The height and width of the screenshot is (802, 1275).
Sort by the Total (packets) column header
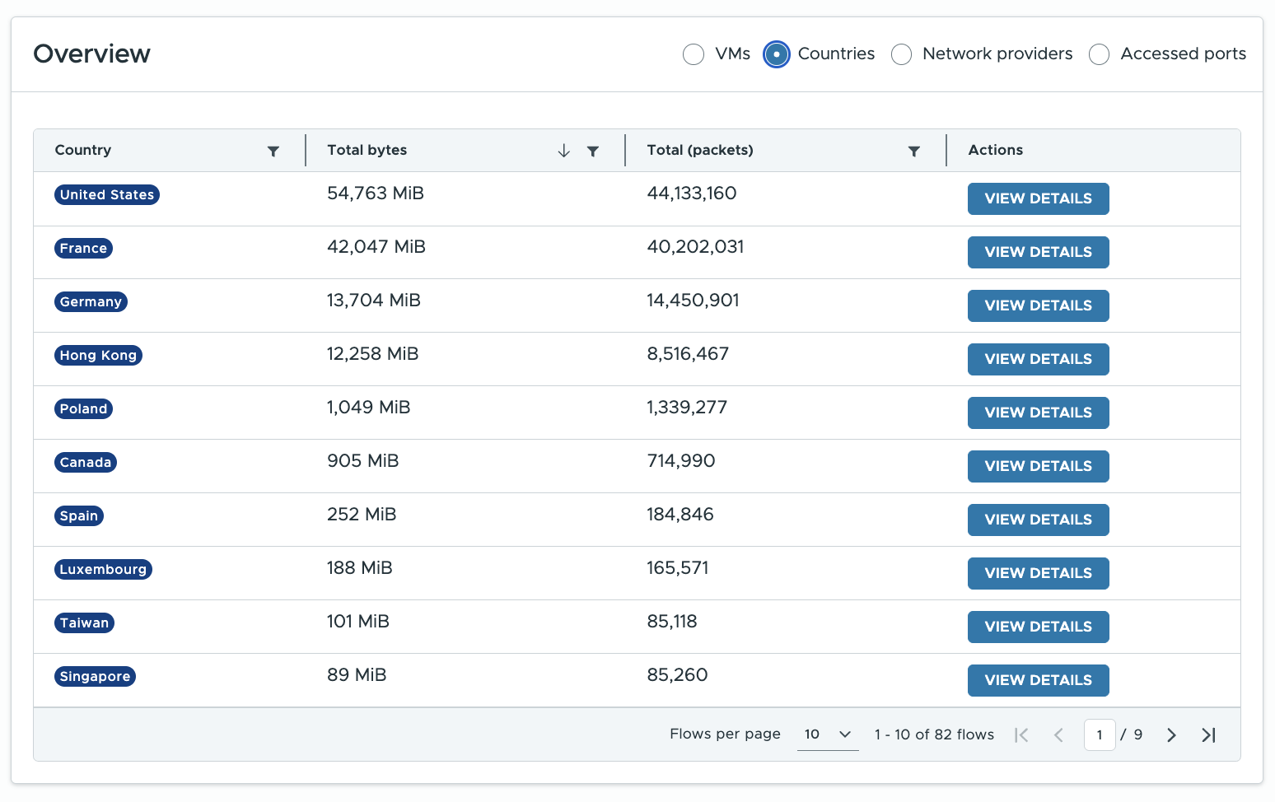click(x=700, y=150)
